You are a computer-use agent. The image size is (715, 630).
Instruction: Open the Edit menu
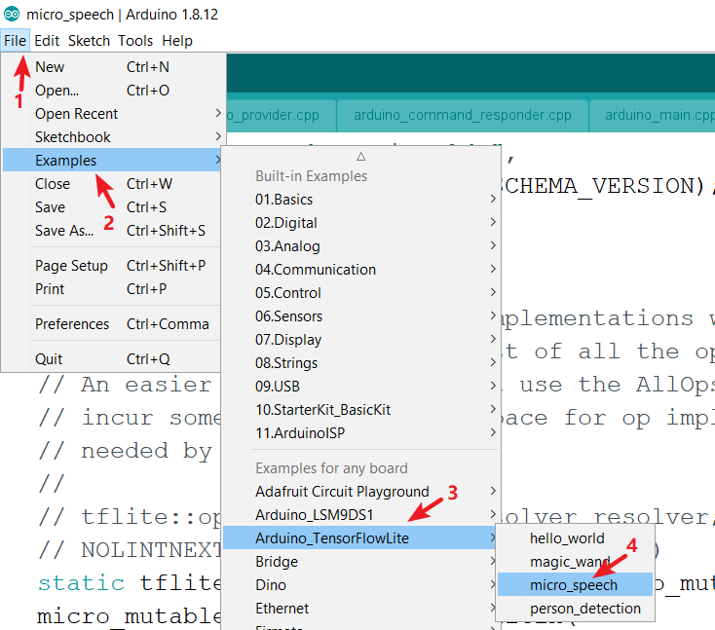point(47,41)
